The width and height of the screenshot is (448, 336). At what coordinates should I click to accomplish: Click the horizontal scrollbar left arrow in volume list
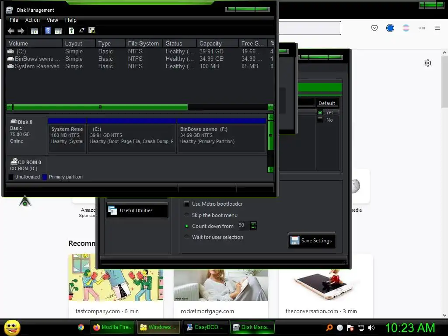coord(10,107)
